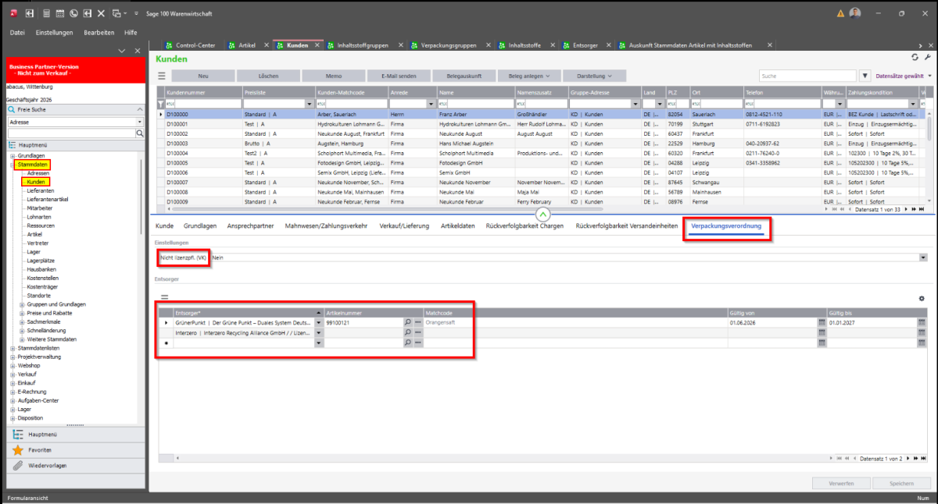The height and width of the screenshot is (504, 938).
Task: Open the user profile avatar
Action: [855, 13]
